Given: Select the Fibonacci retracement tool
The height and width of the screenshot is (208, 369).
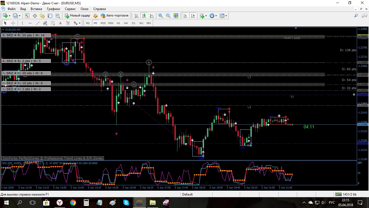Looking at the screenshot, I should point(53,23).
